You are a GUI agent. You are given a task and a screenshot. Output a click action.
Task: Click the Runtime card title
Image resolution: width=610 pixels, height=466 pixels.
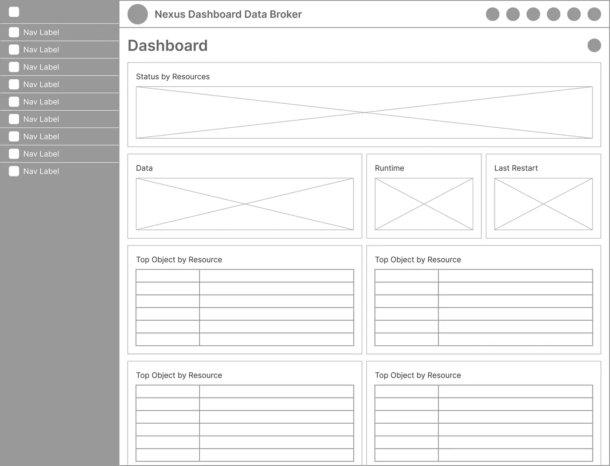390,168
